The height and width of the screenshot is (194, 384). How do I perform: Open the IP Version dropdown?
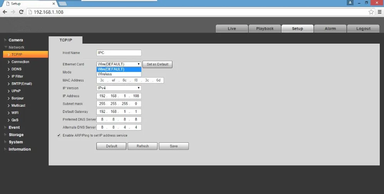coord(119,88)
